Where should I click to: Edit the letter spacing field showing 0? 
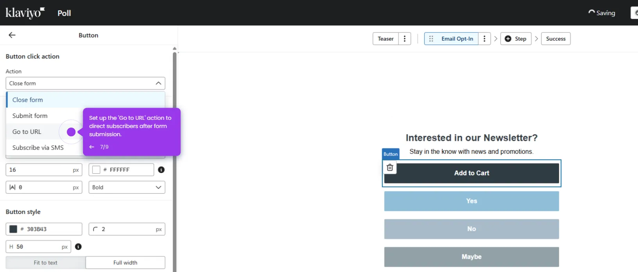[44, 187]
